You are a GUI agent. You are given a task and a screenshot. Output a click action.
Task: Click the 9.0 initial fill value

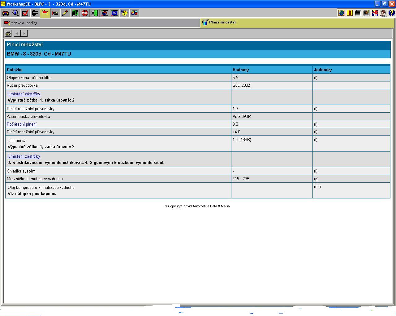click(x=235, y=124)
